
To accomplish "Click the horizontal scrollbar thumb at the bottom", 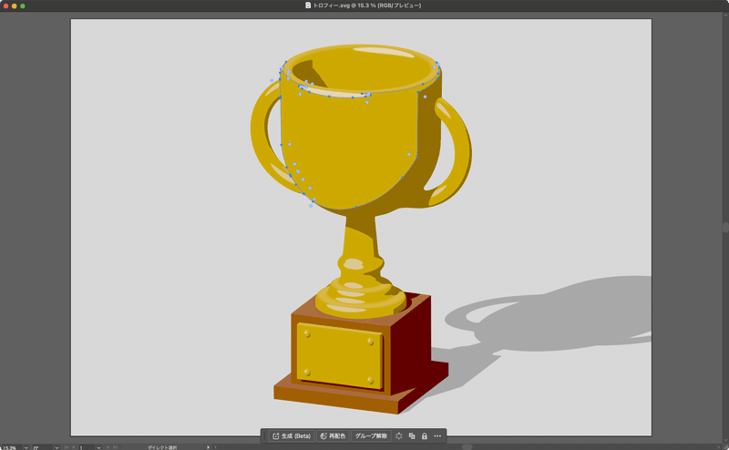I will tap(467, 447).
